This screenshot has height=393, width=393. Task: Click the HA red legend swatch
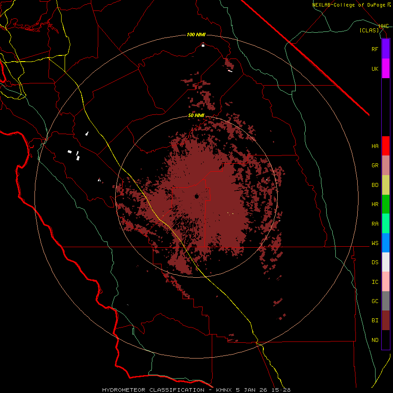point(386,146)
